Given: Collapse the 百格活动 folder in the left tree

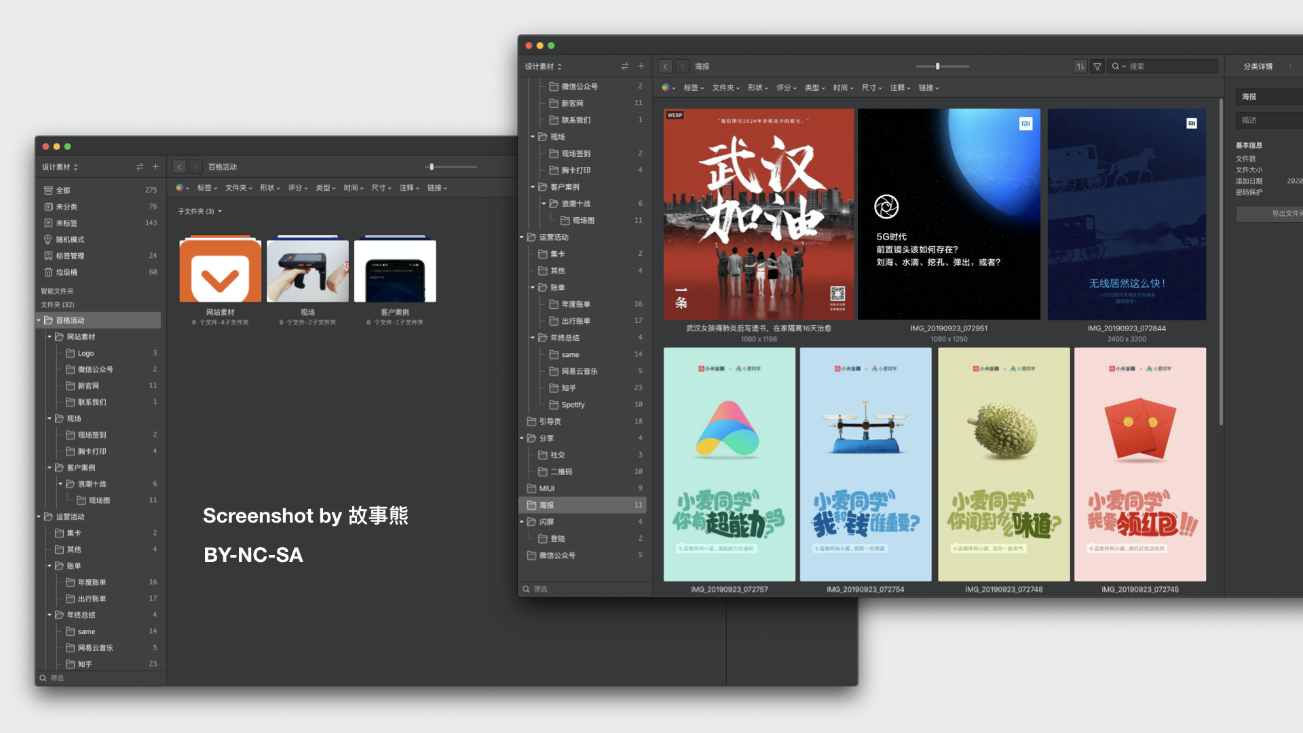Looking at the screenshot, I should 39,320.
